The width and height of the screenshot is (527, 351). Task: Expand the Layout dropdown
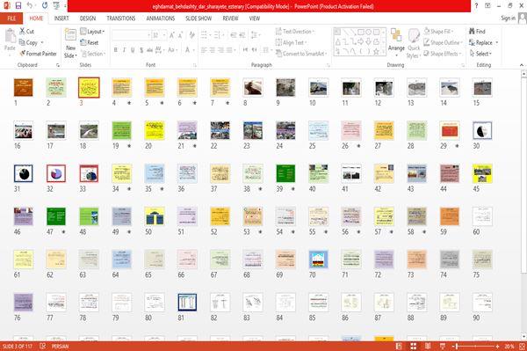(92, 32)
